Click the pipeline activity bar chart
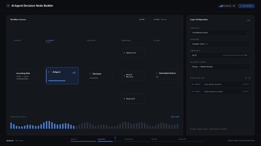This screenshot has height=146, width=261. point(94,125)
